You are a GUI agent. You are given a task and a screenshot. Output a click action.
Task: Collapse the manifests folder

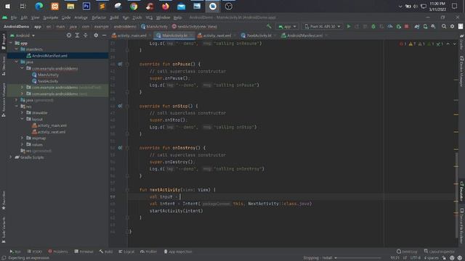coord(17,49)
